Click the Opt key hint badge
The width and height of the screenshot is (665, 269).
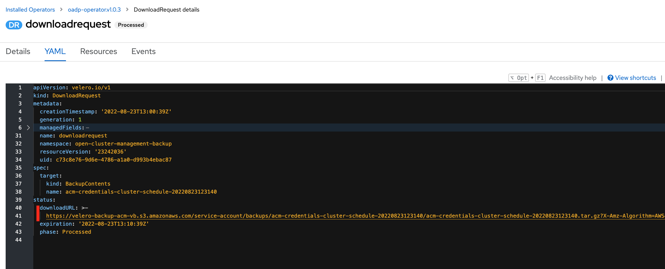(518, 77)
